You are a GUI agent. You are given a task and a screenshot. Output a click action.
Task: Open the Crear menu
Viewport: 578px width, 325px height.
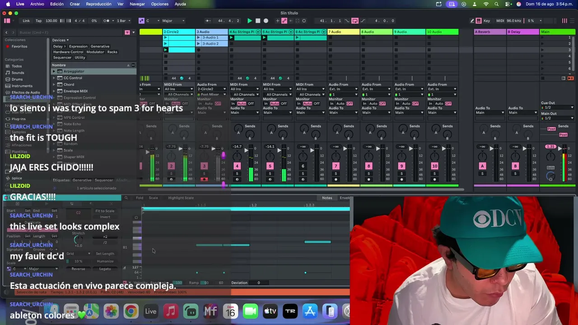(x=75, y=4)
